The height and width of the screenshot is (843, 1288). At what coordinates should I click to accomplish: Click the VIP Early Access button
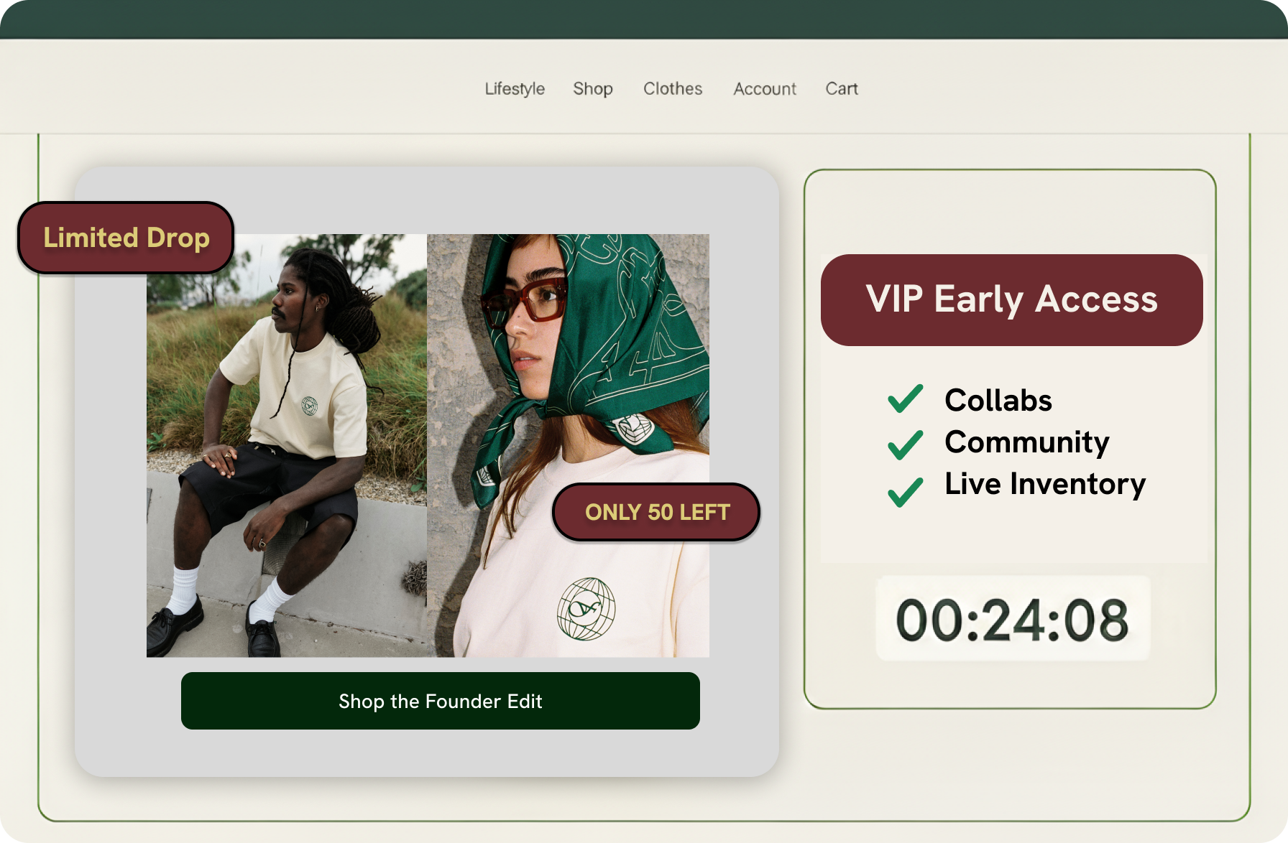point(1012,299)
